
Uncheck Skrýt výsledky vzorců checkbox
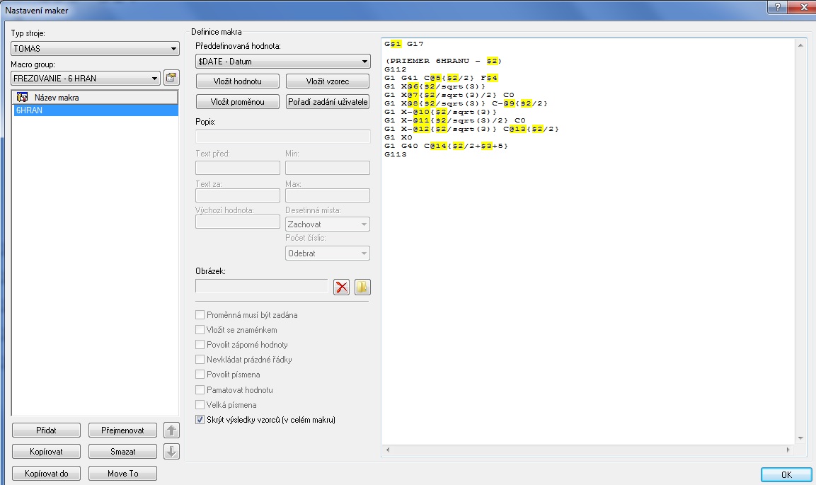pyautogui.click(x=200, y=420)
